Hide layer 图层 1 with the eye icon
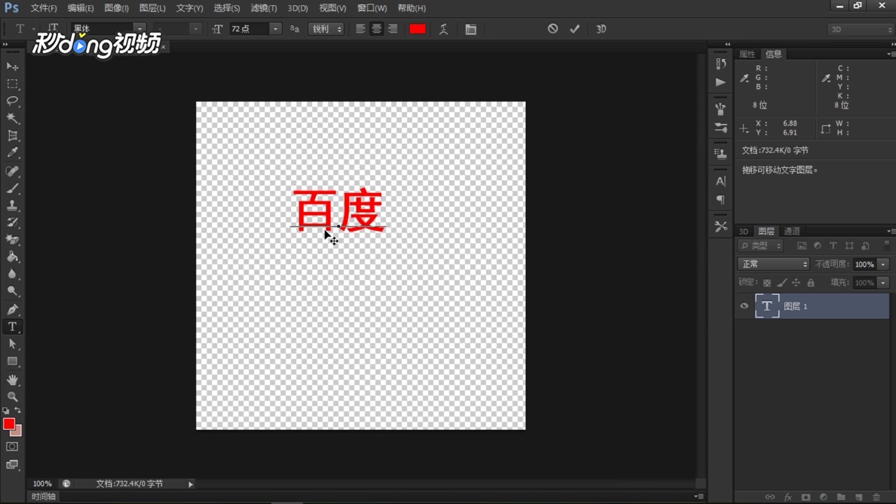The image size is (896, 504). [x=743, y=306]
